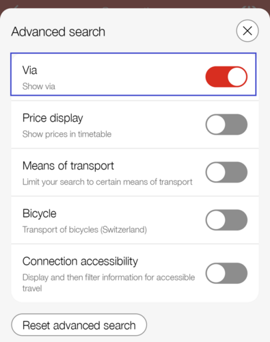Click the dimmed bar above the dialog
Image resolution: width=270 pixels, height=342 pixels.
click(x=135, y=4)
